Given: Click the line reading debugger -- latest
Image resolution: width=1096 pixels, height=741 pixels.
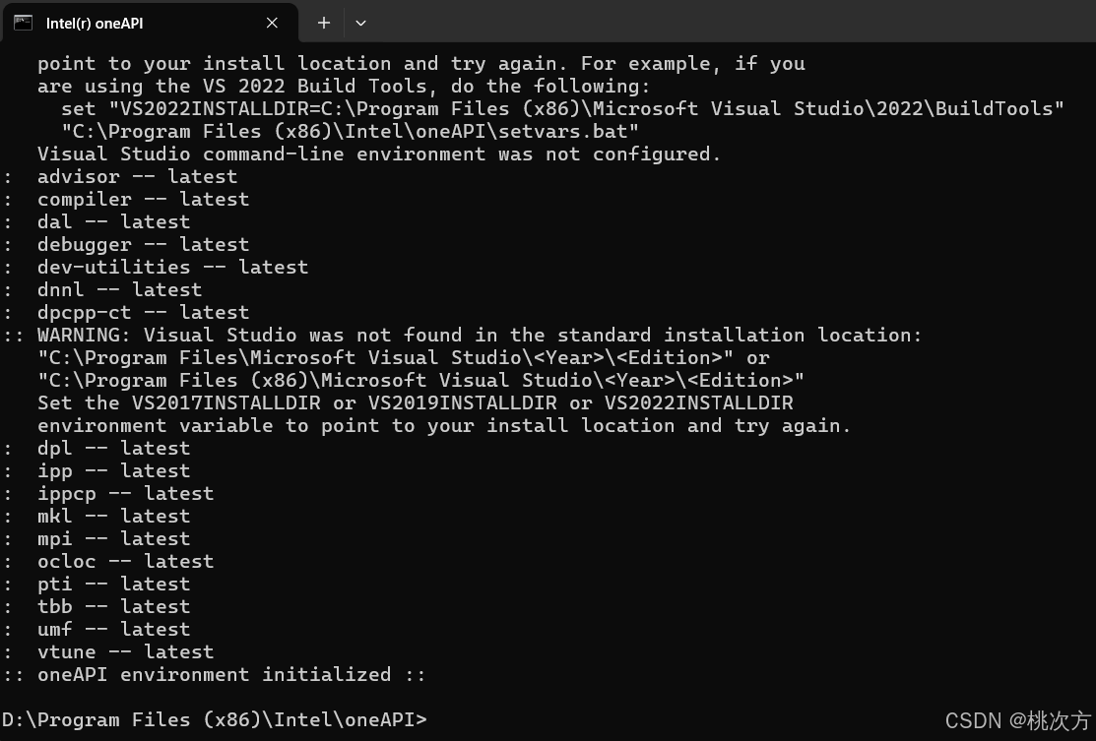Looking at the screenshot, I should [143, 244].
